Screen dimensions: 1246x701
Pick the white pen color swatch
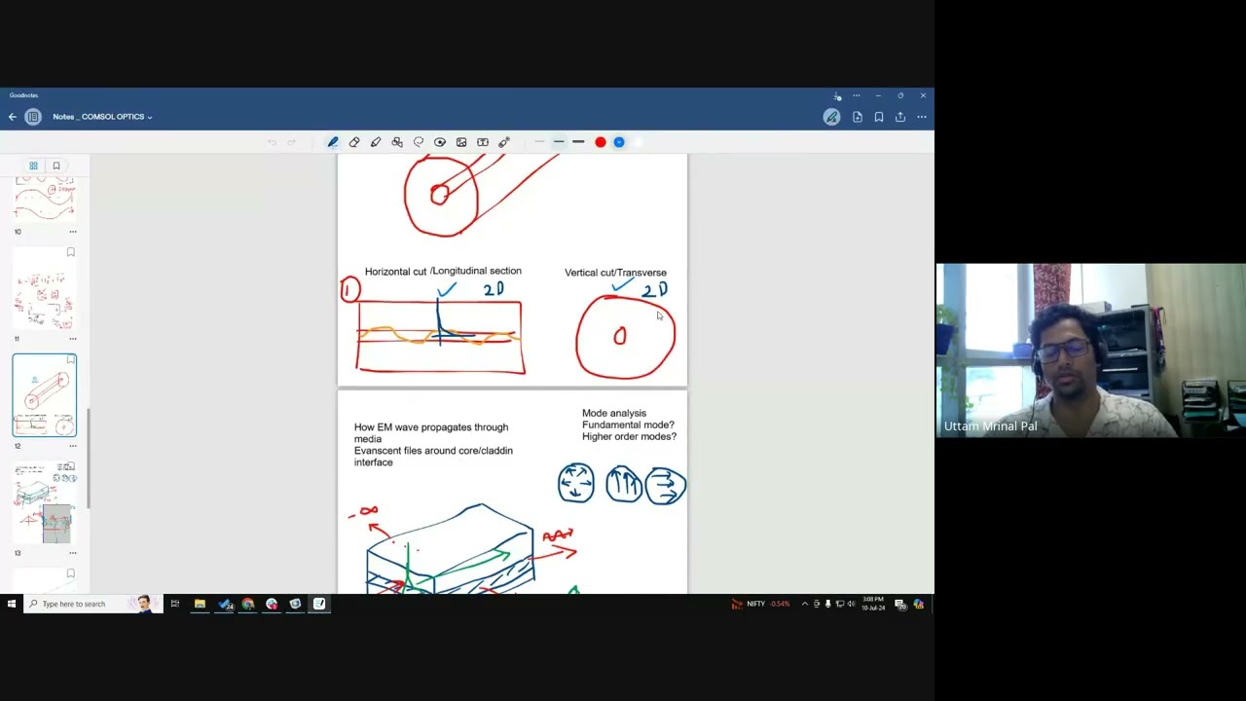(x=638, y=142)
